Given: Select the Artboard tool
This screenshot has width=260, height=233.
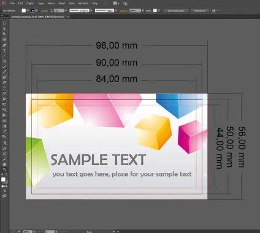Looking at the screenshot, I should (4, 153).
